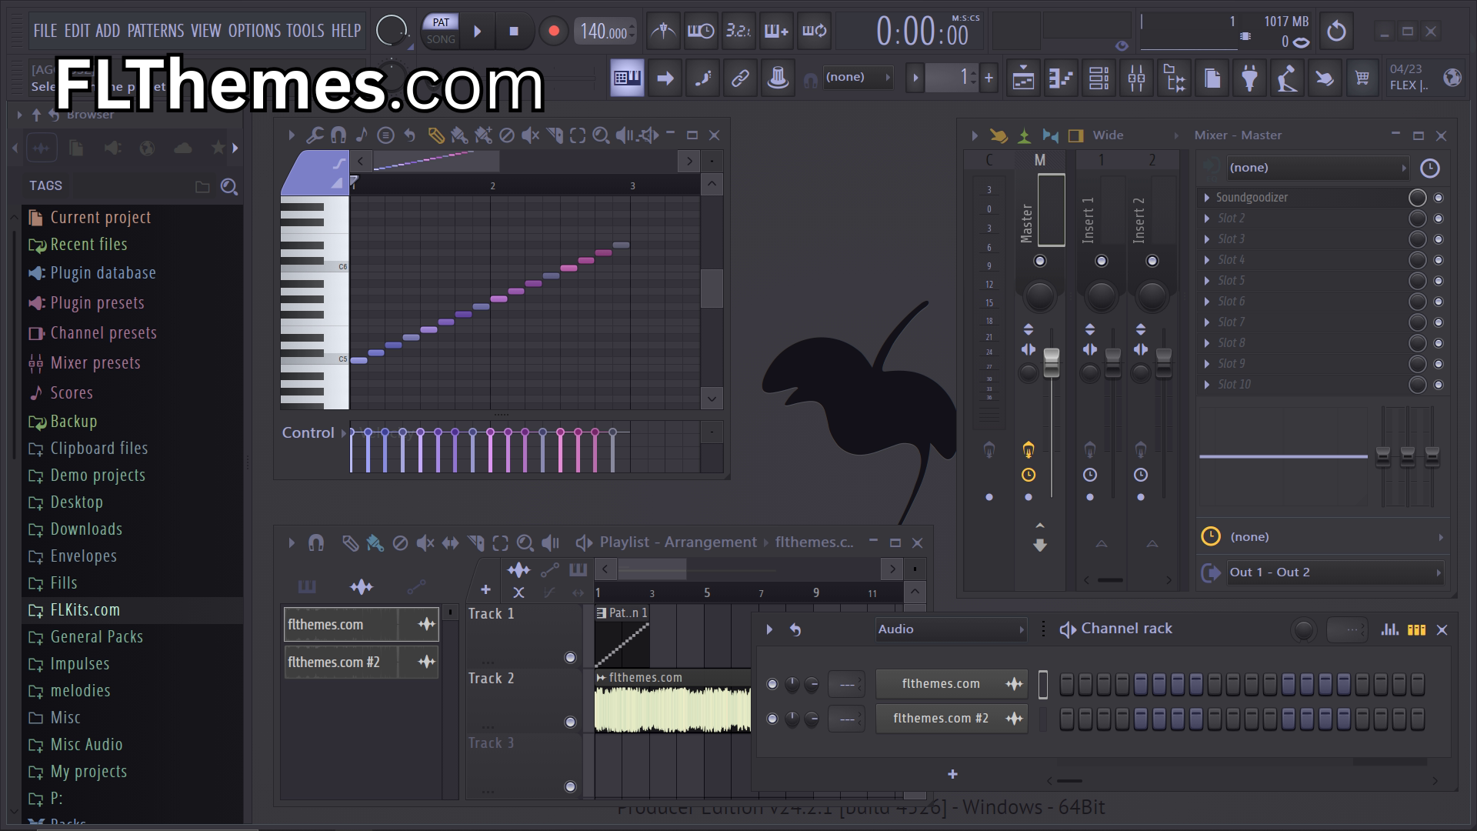Toggle mute on the Insert 2 track
Screen dimensions: 1477x831
coord(1152,261)
